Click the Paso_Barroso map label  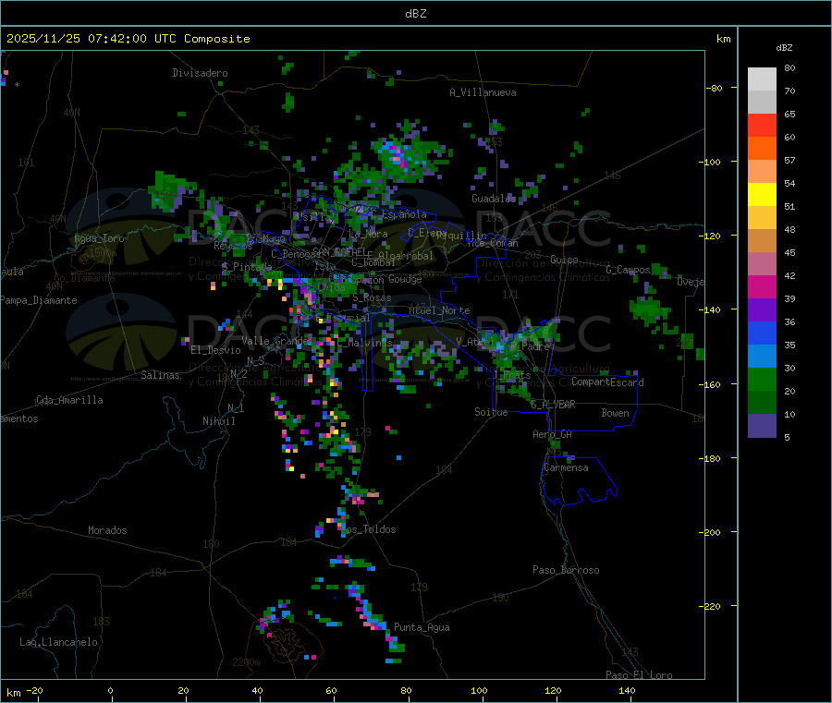[566, 570]
